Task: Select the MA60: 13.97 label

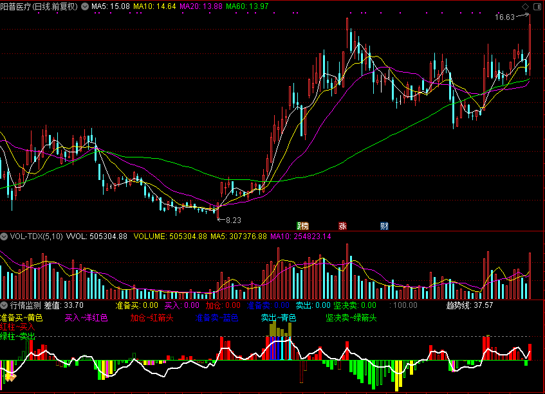Action: [247, 6]
